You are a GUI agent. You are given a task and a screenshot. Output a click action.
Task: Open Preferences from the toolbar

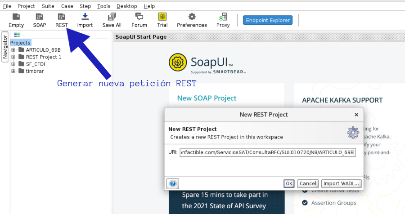click(192, 20)
